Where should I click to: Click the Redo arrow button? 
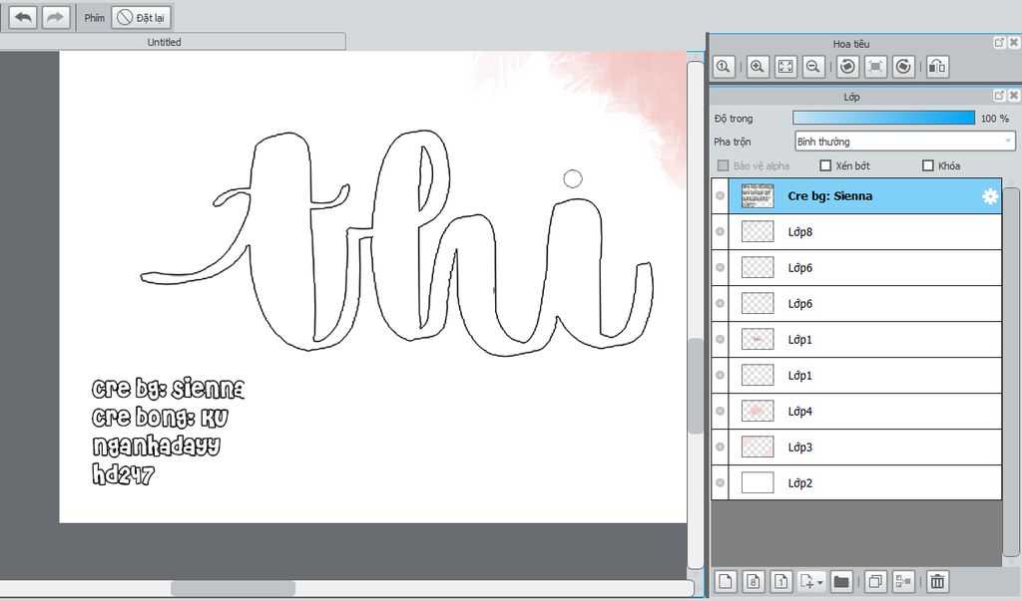[x=56, y=17]
